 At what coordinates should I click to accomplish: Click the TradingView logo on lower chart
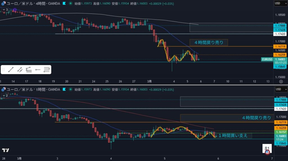tap(5, 150)
